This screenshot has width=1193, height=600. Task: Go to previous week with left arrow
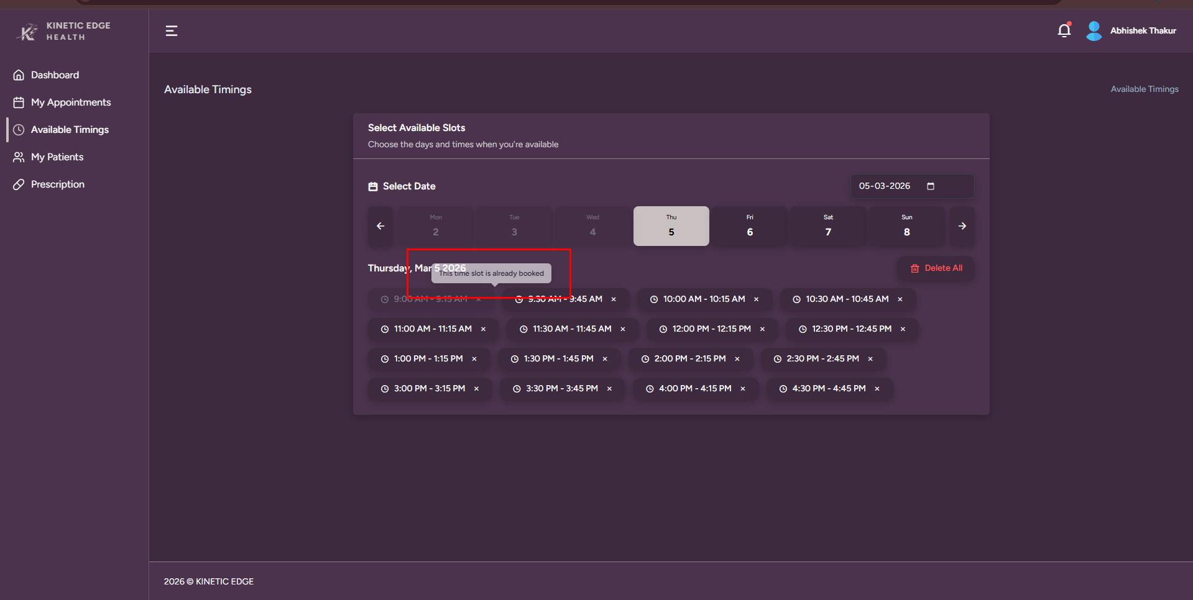tap(380, 226)
